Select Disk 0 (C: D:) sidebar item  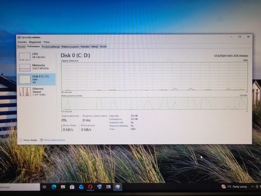[36, 80]
